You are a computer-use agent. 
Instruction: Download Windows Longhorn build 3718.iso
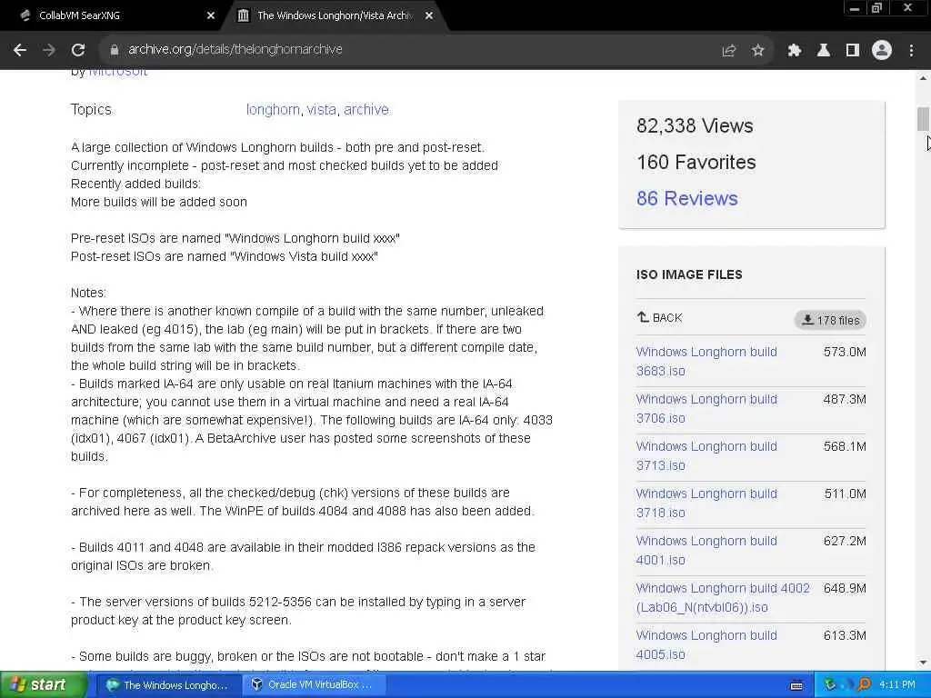pyautogui.click(x=706, y=503)
